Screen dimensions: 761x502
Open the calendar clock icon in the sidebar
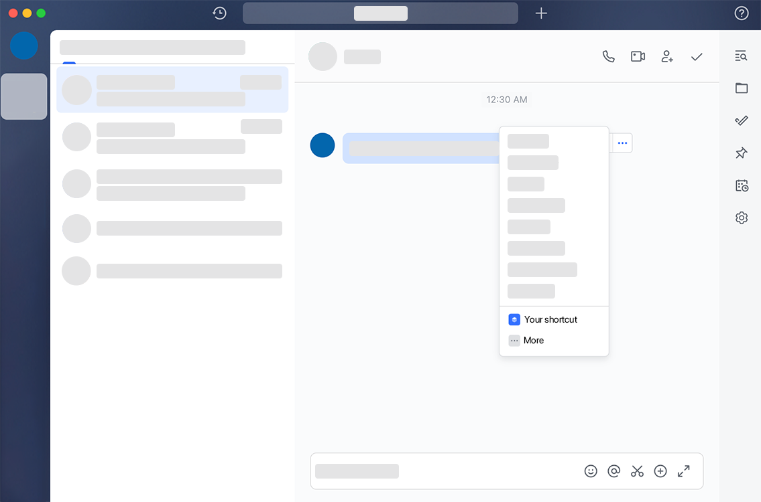click(x=742, y=185)
